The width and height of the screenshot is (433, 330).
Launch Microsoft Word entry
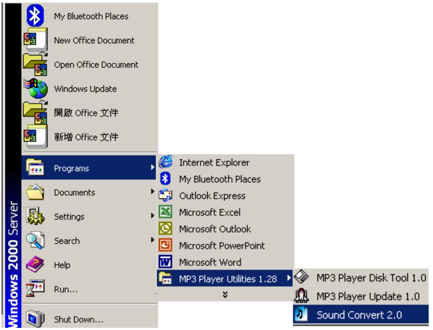pyautogui.click(x=225, y=262)
